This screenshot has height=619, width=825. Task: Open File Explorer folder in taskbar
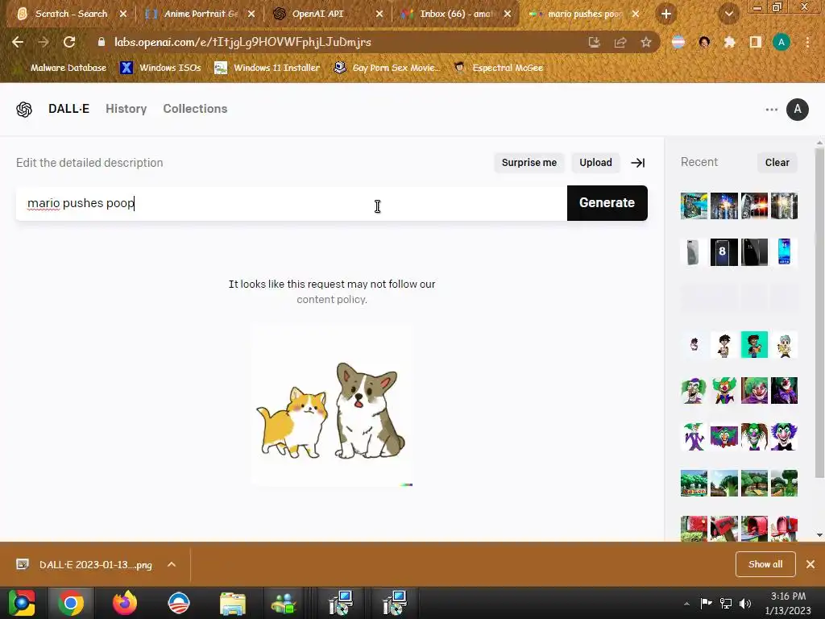(x=233, y=603)
